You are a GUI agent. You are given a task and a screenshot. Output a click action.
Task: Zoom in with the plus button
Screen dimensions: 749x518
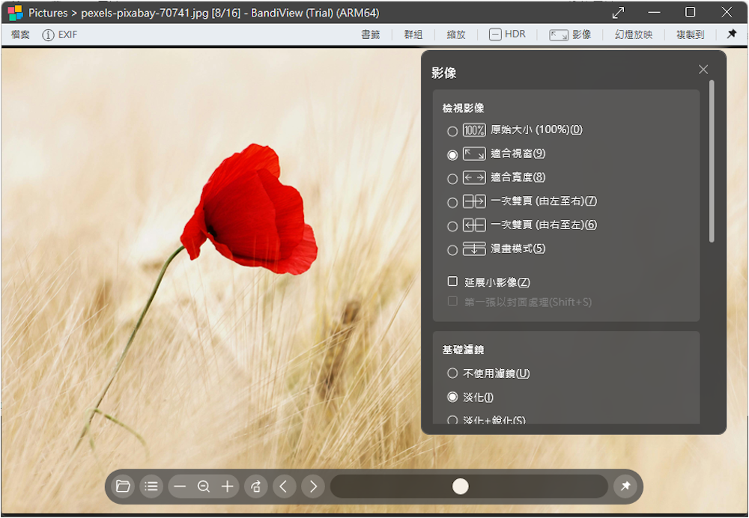228,487
